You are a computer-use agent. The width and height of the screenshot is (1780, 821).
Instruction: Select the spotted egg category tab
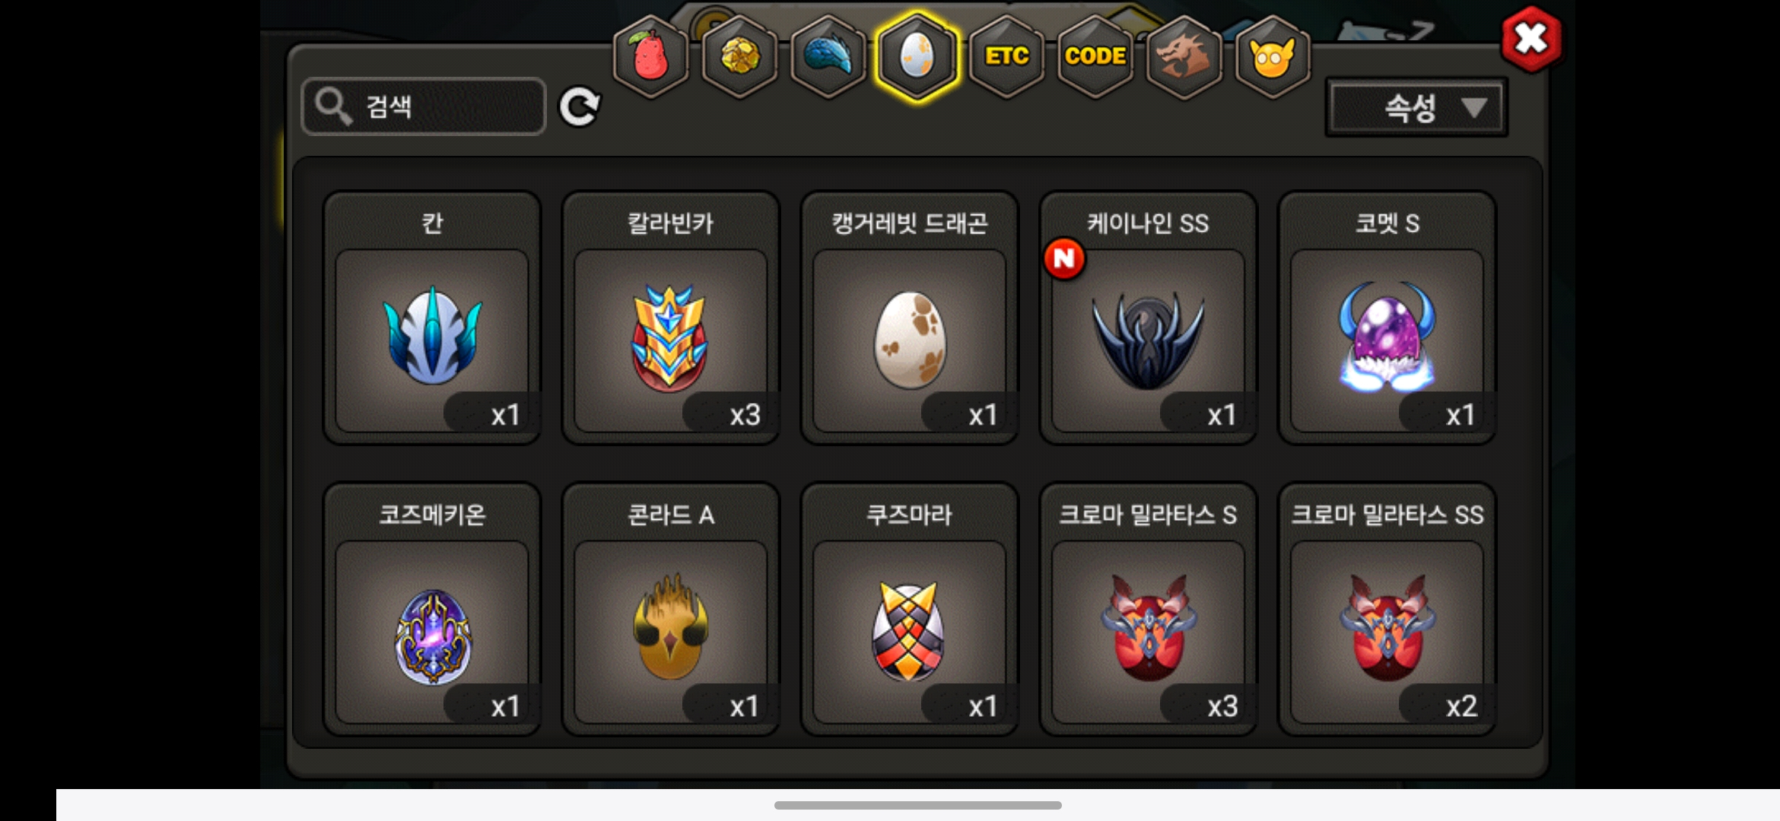click(x=917, y=56)
